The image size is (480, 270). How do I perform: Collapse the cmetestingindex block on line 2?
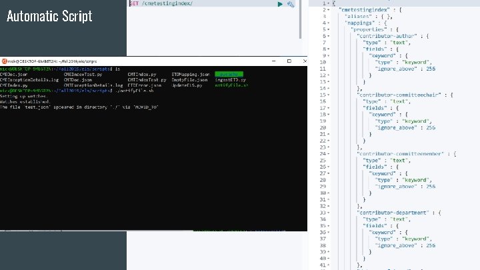pos(329,10)
